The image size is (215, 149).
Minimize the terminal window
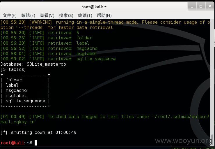click(192, 6)
